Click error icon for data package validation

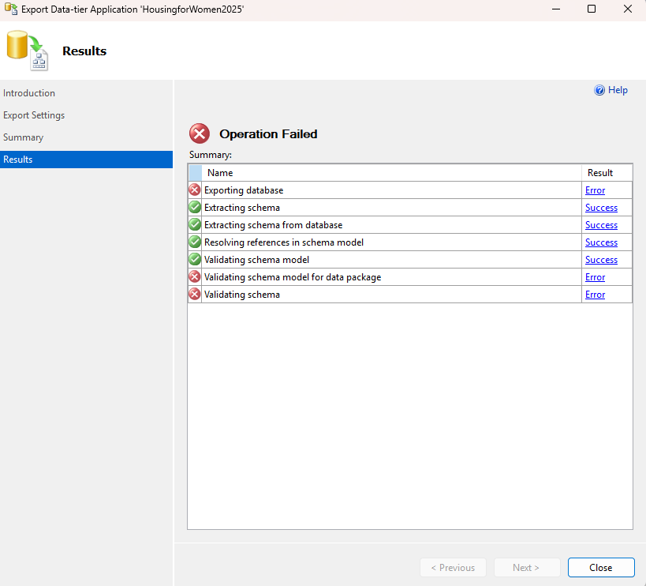[x=195, y=277]
